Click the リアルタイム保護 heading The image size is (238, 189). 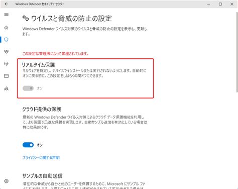coord(39,65)
